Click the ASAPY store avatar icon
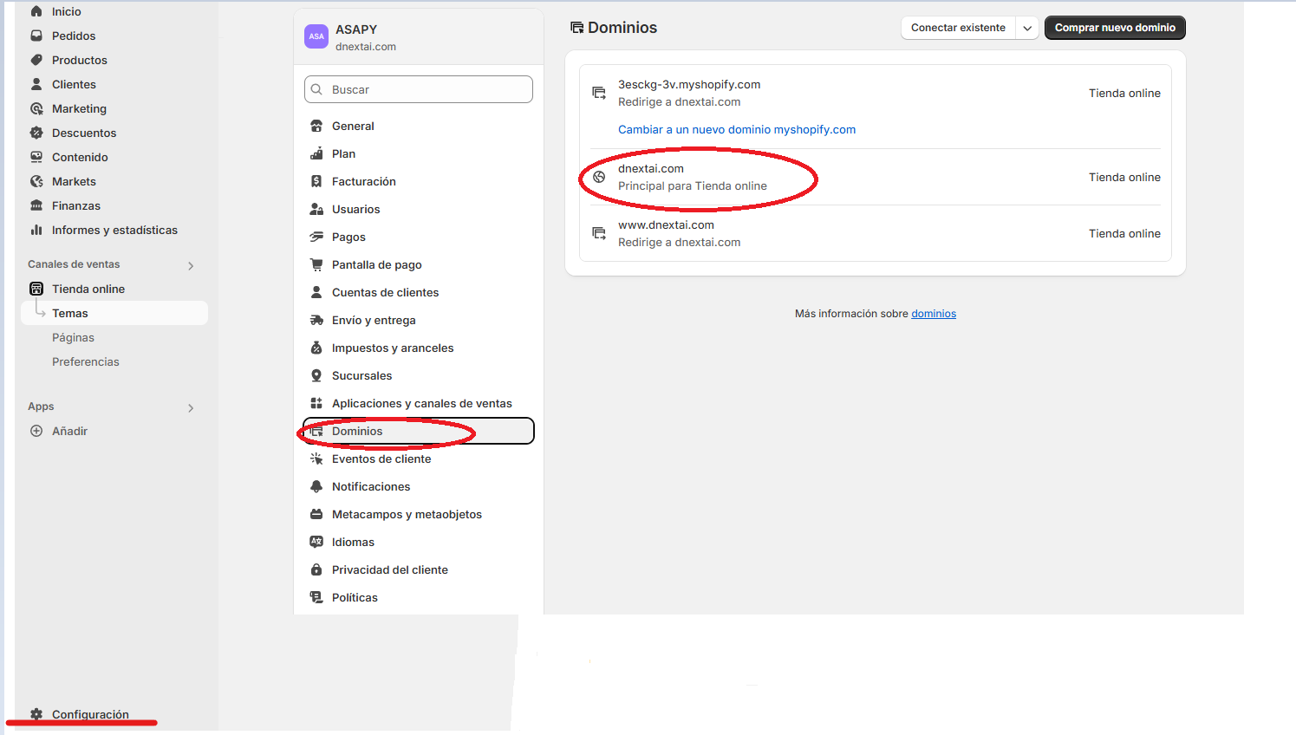 point(316,36)
